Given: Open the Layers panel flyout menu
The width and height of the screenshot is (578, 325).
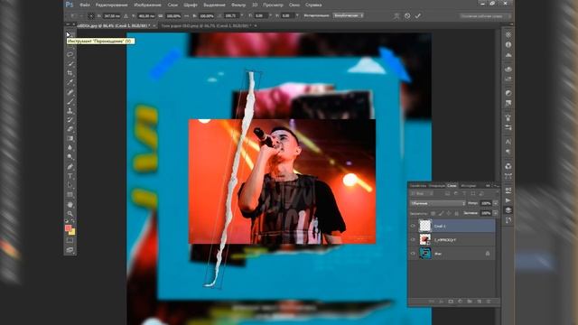Looking at the screenshot, I should tap(496, 186).
